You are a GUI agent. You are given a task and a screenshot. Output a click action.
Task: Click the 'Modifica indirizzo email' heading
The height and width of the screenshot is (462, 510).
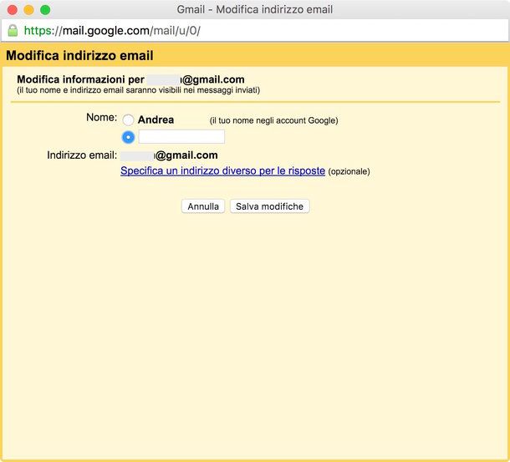pos(79,55)
